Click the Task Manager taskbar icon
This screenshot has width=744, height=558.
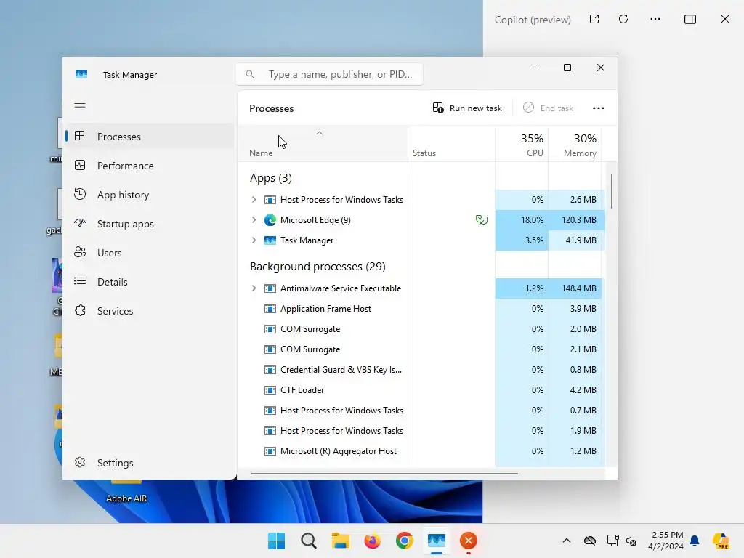[437, 541]
